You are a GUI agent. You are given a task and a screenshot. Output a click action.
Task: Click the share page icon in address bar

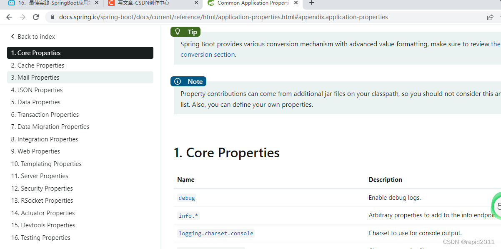point(490,17)
